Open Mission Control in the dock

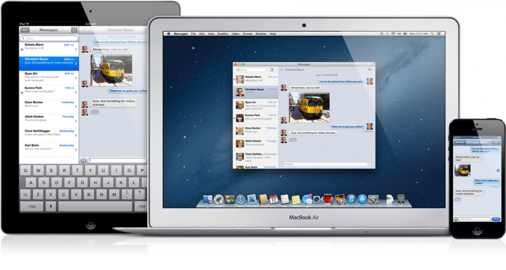[x=230, y=199]
